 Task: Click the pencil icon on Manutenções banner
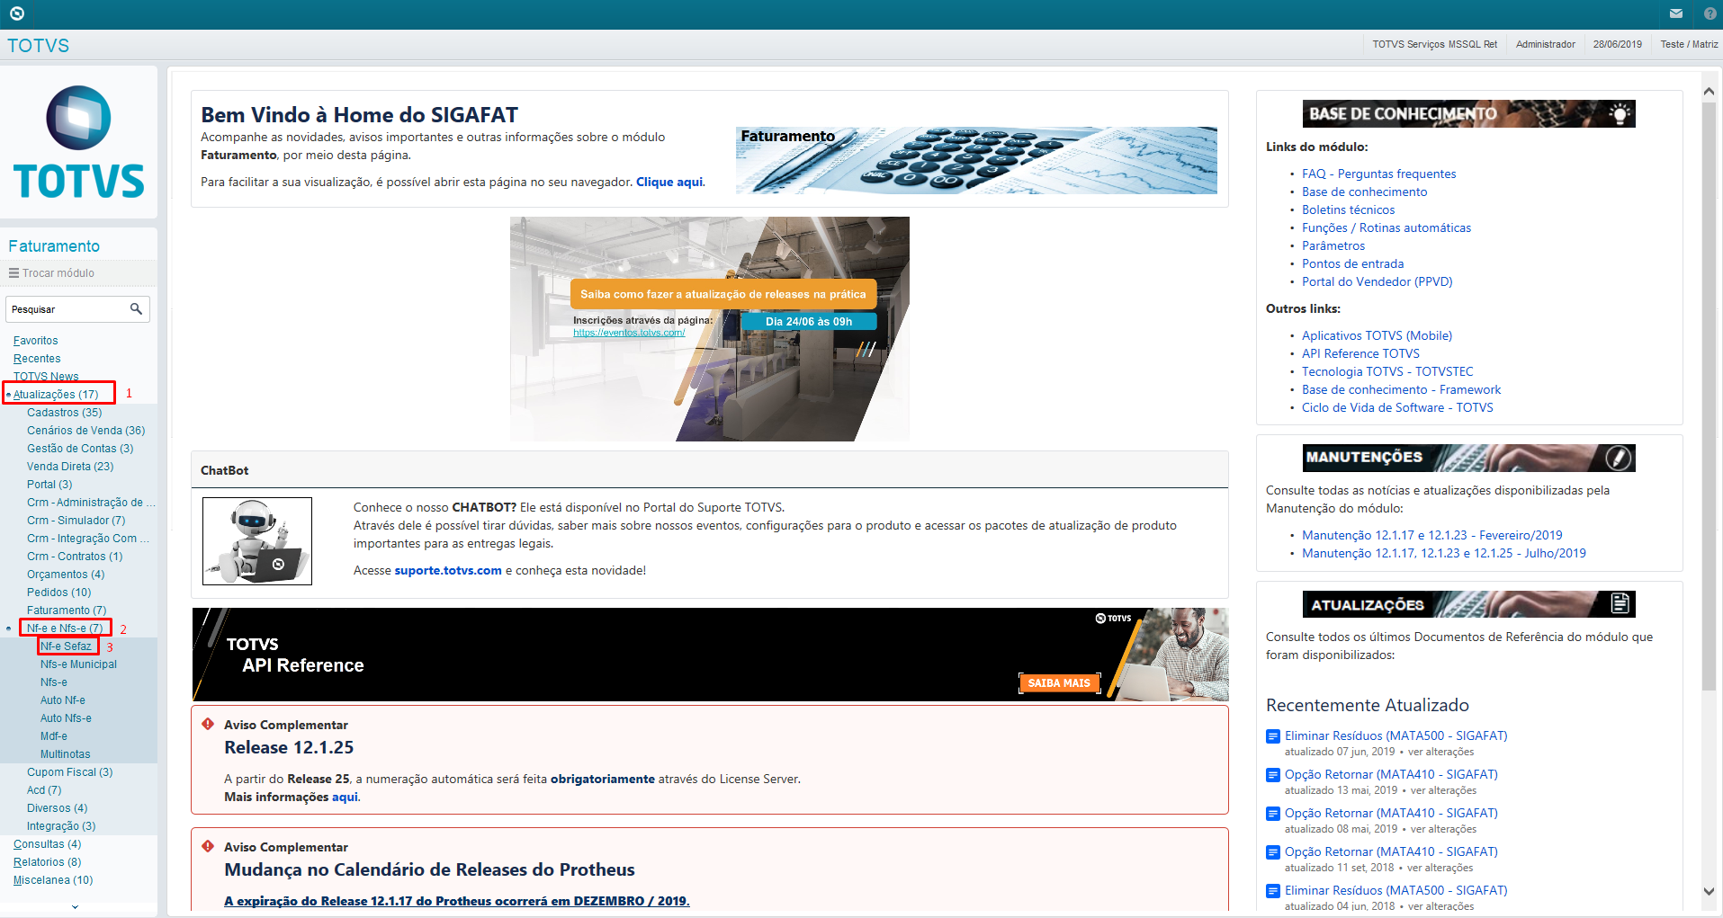coord(1619,458)
